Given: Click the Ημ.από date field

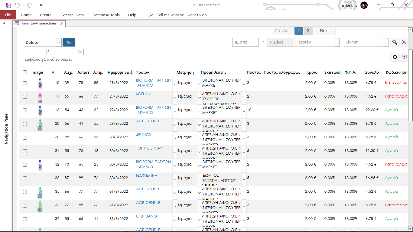Looking at the screenshot, I should click(x=246, y=42).
